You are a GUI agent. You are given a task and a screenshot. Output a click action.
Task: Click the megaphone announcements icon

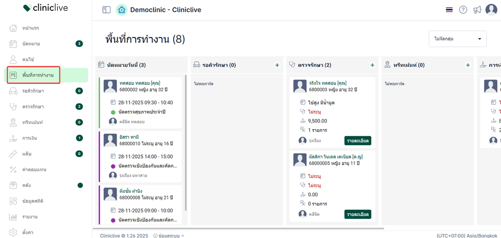coord(477,10)
